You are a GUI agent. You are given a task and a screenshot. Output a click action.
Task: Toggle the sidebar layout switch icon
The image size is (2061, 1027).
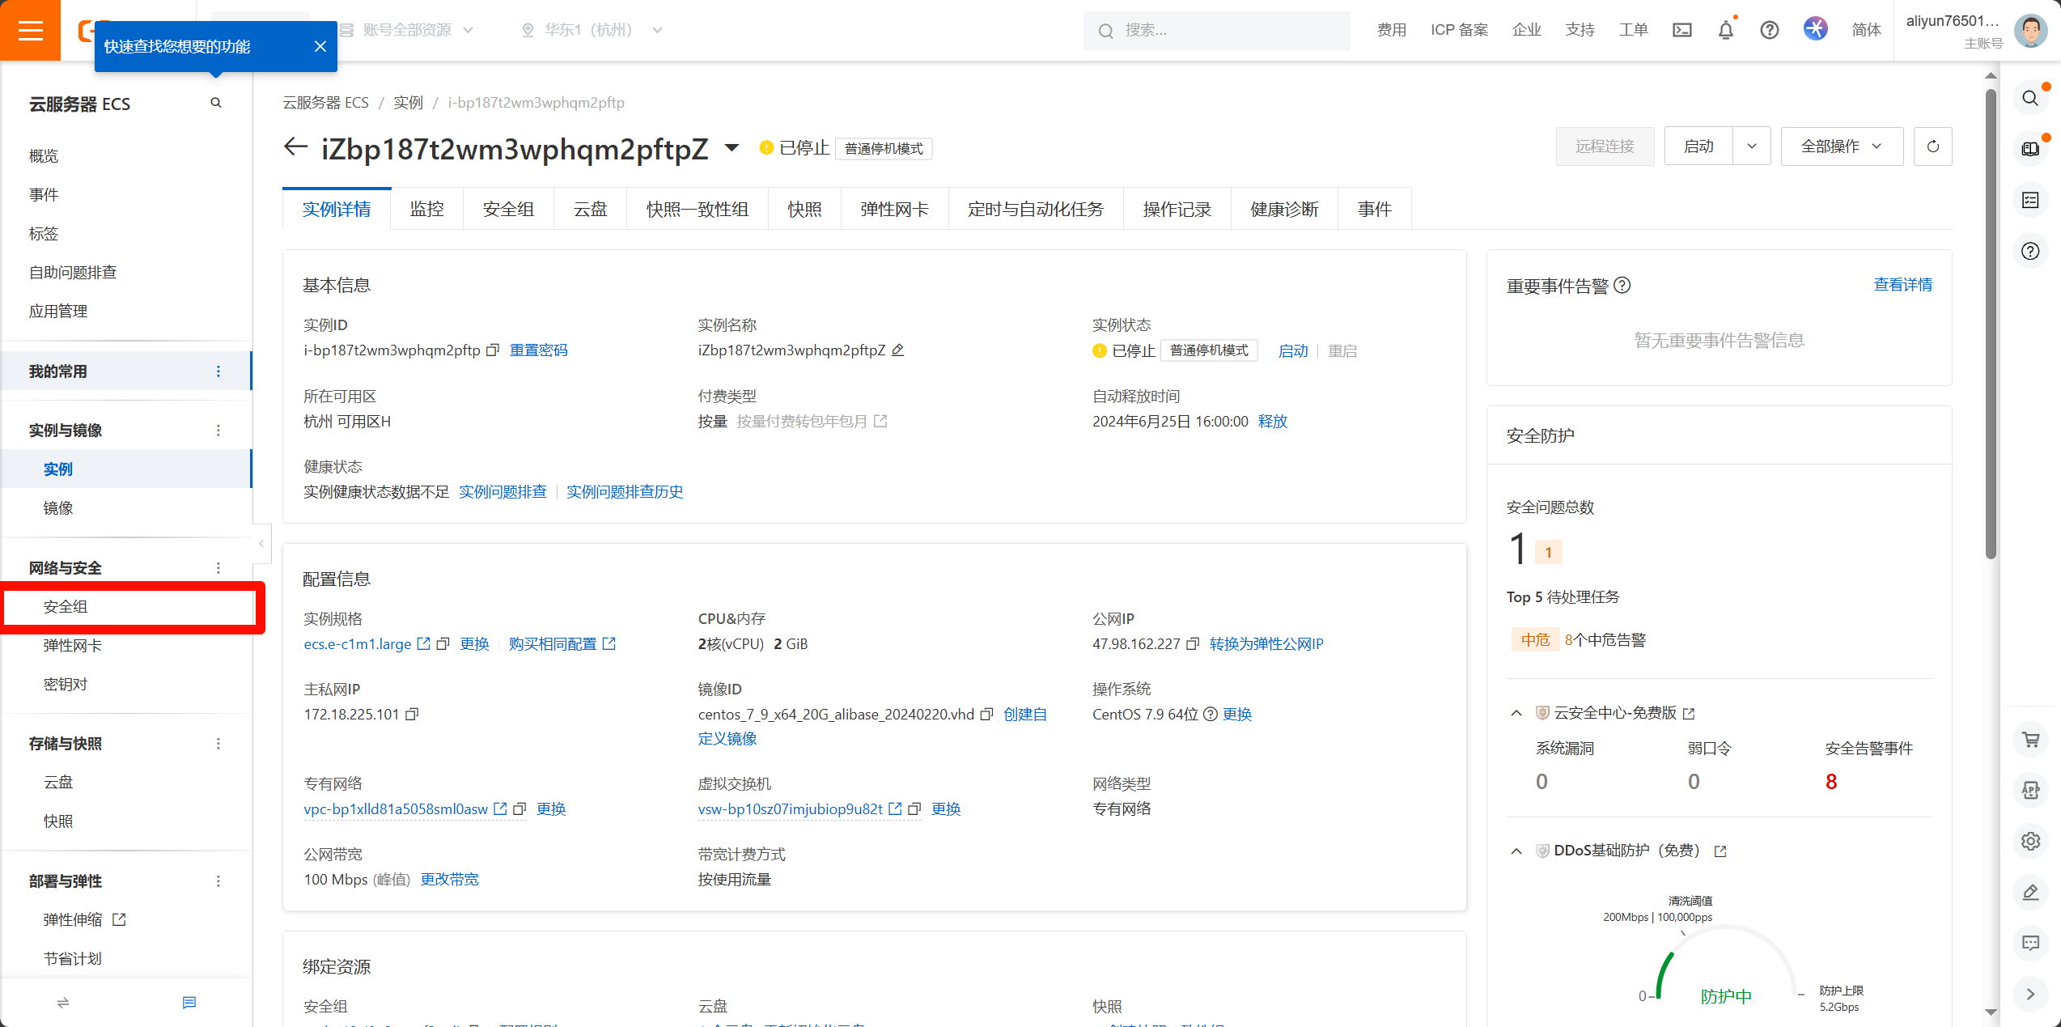[x=63, y=1003]
